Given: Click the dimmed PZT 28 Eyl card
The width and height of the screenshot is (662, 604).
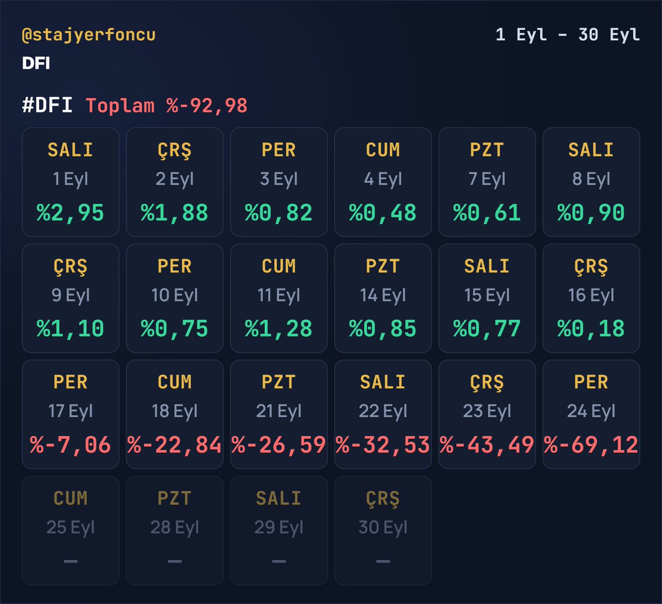Looking at the screenshot, I should (x=175, y=531).
